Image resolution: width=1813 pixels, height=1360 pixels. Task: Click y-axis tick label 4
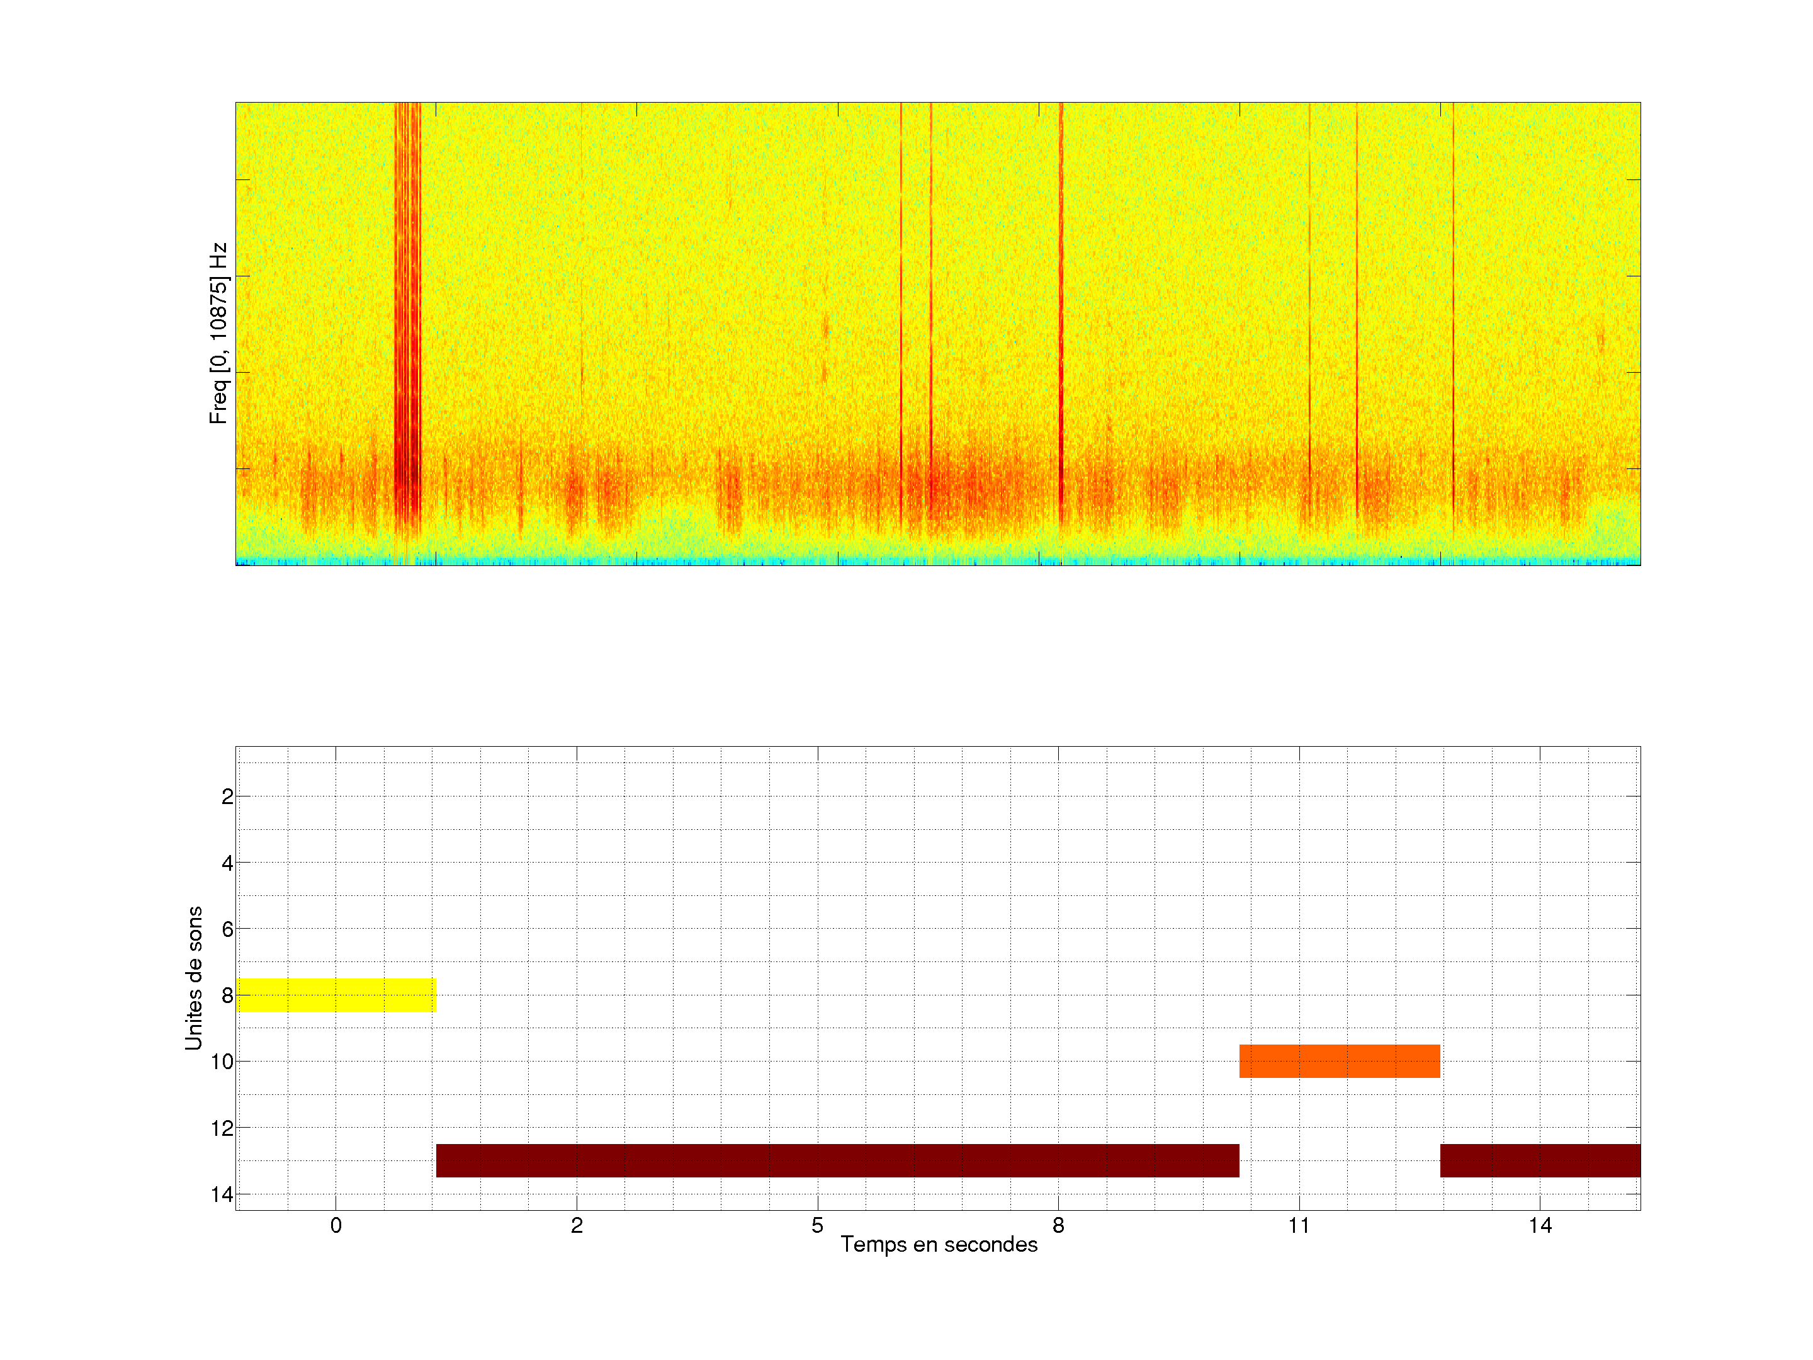coord(227,863)
